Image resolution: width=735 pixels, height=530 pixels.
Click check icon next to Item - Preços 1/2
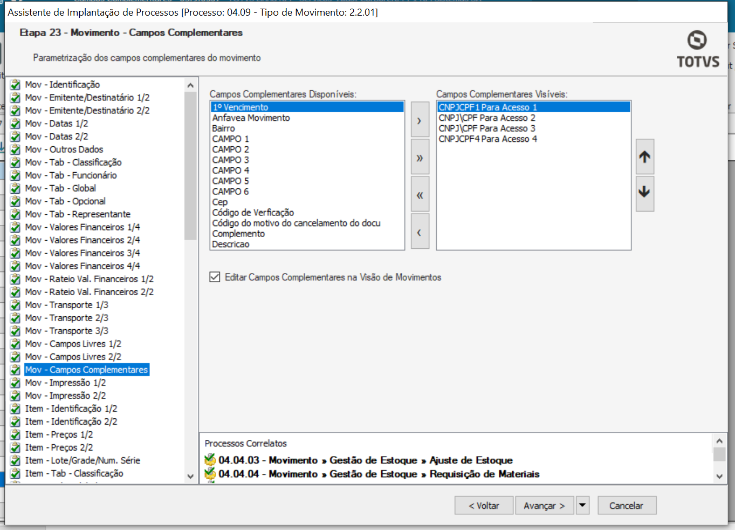click(x=16, y=434)
